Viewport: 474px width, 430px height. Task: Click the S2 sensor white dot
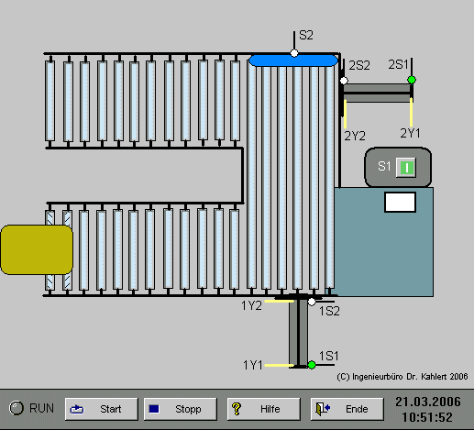pos(294,53)
